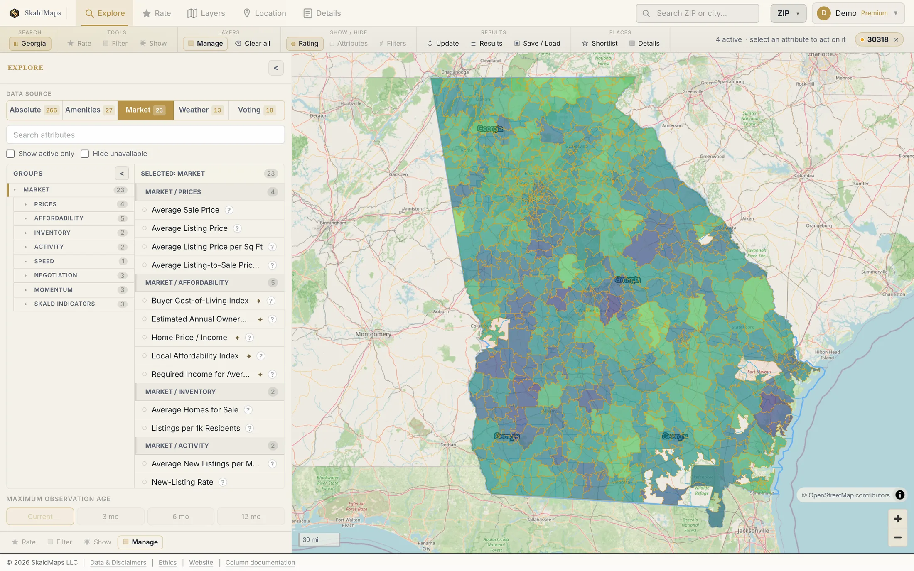This screenshot has width=914, height=571.
Task: Open the ZIP geography dropdown
Action: pyautogui.click(x=788, y=13)
